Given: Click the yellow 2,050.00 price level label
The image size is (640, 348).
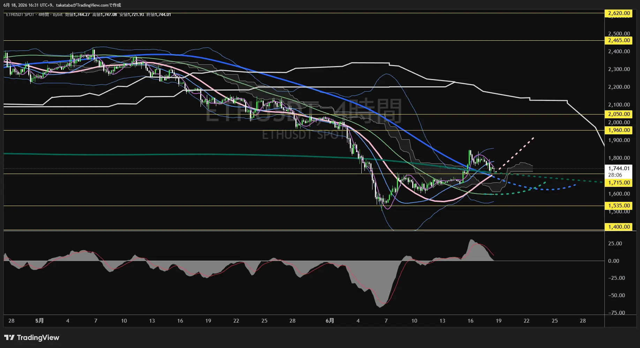Looking at the screenshot, I should pyautogui.click(x=619, y=114).
